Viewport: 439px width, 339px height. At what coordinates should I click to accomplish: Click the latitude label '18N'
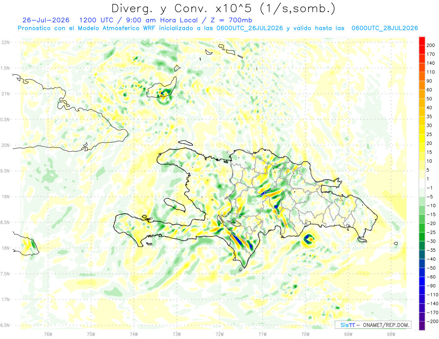pos(5,248)
